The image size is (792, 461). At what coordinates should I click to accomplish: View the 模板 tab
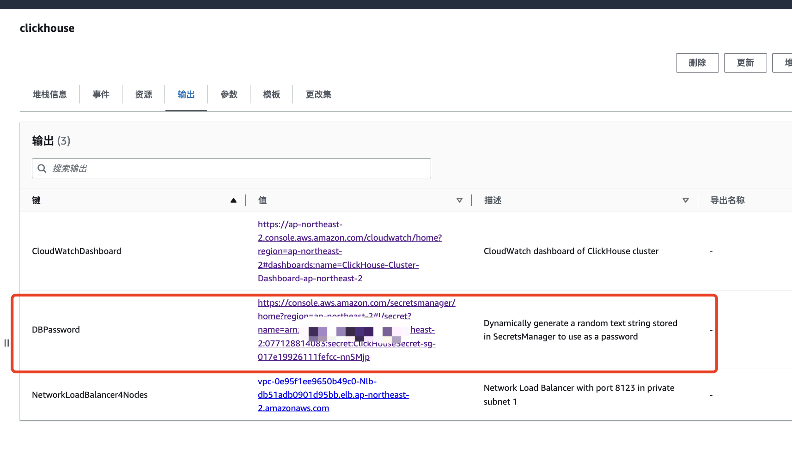click(271, 95)
